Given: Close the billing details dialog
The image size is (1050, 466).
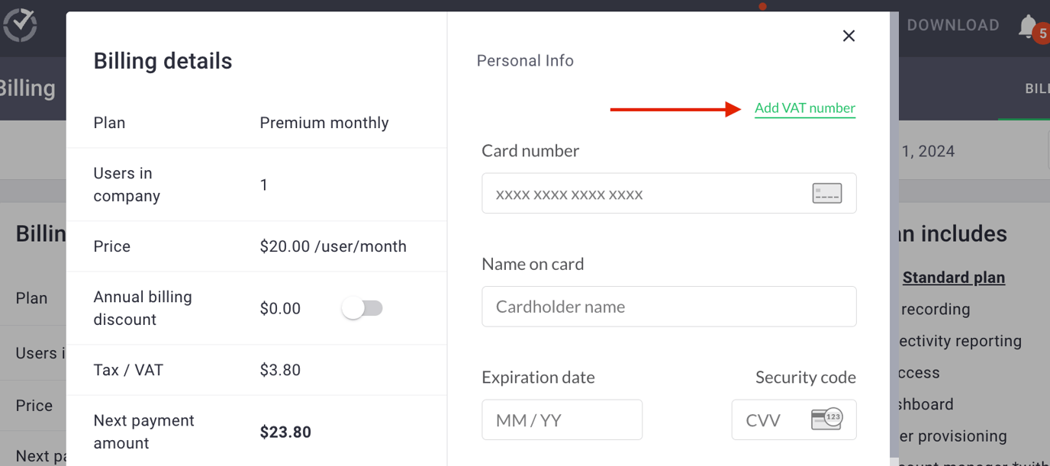Looking at the screenshot, I should click(x=848, y=35).
